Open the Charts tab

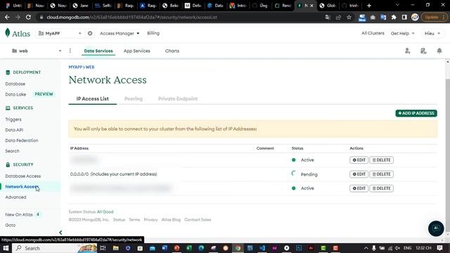coord(172,51)
